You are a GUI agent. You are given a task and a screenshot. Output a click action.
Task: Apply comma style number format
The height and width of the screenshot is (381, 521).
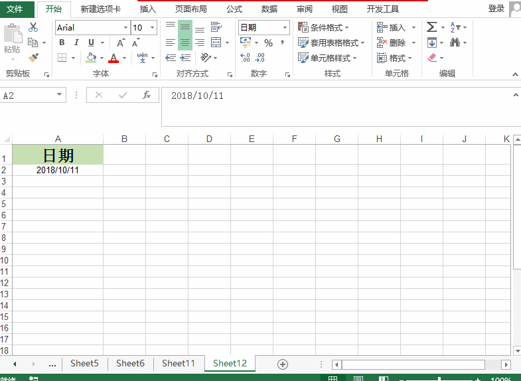(283, 42)
